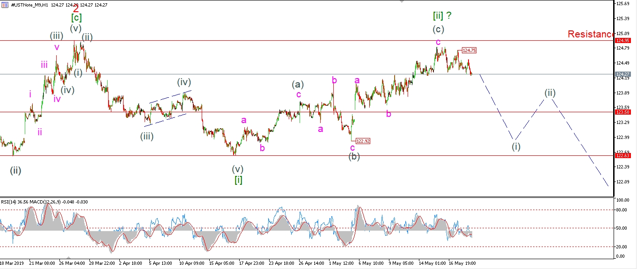Select the 124.75 price arrow label
The height and width of the screenshot is (269, 637).
click(469, 50)
